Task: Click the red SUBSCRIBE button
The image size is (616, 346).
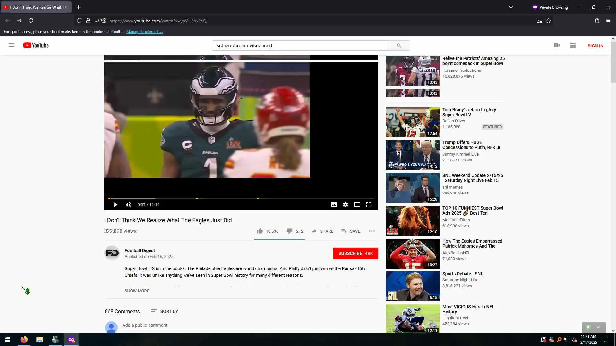Action: (x=355, y=253)
